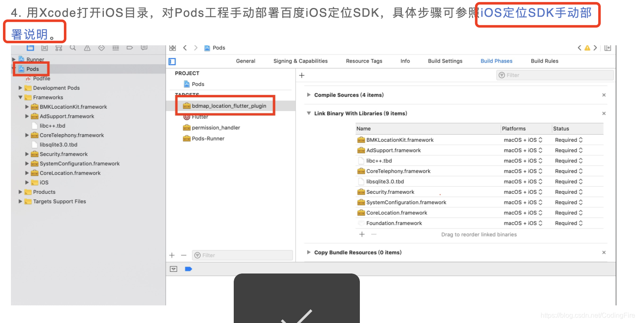Click the related items grid icon
Image resolution: width=639 pixels, height=323 pixels.
[x=173, y=48]
